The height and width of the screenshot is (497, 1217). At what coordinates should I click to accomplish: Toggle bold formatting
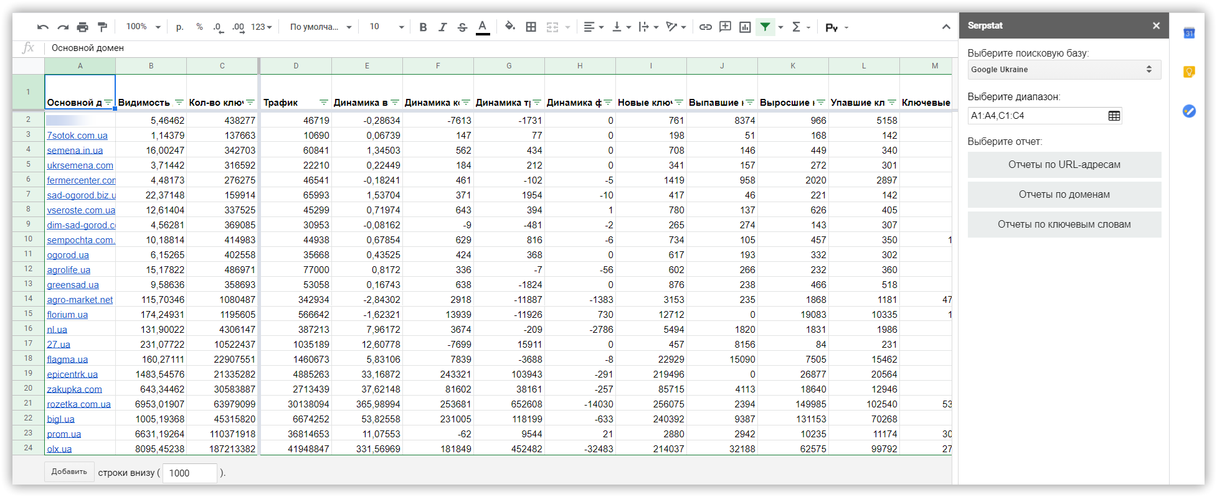click(x=423, y=27)
